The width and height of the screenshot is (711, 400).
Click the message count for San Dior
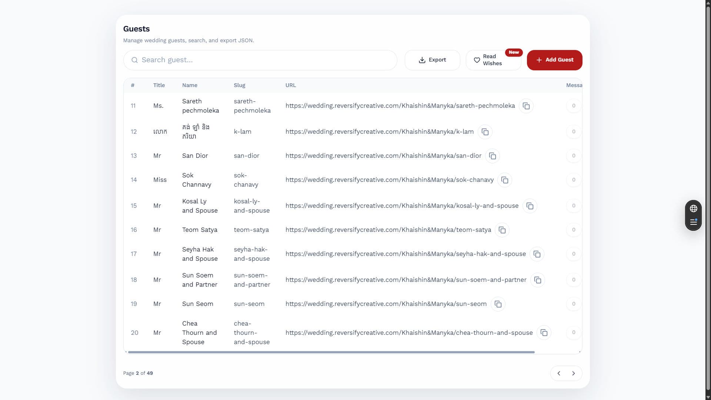click(574, 156)
